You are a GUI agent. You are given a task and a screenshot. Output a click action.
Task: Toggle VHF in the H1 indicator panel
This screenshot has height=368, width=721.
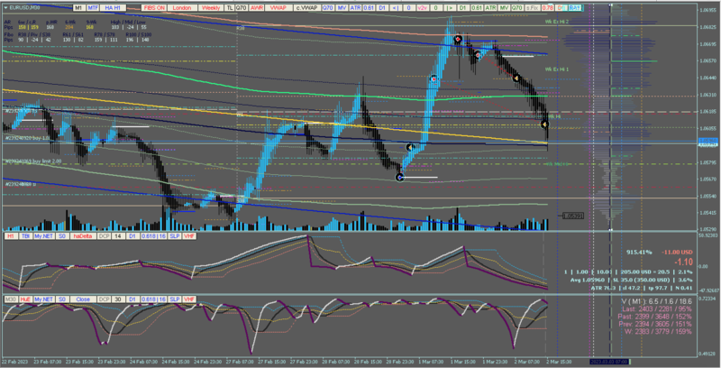point(189,236)
